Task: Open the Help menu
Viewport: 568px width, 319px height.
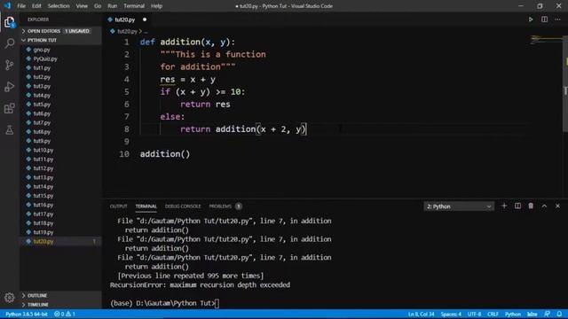Action: [156, 6]
